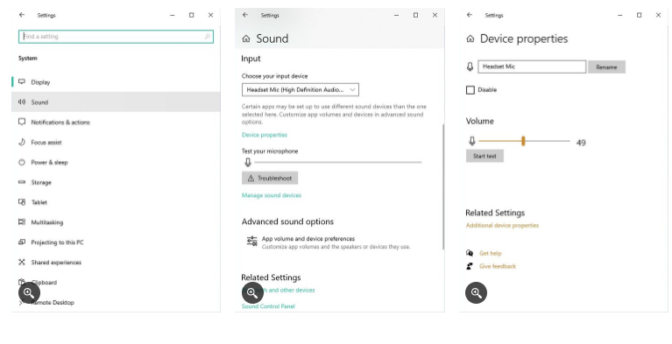Click the Test your microphone level bar
672x344 pixels.
click(x=338, y=162)
